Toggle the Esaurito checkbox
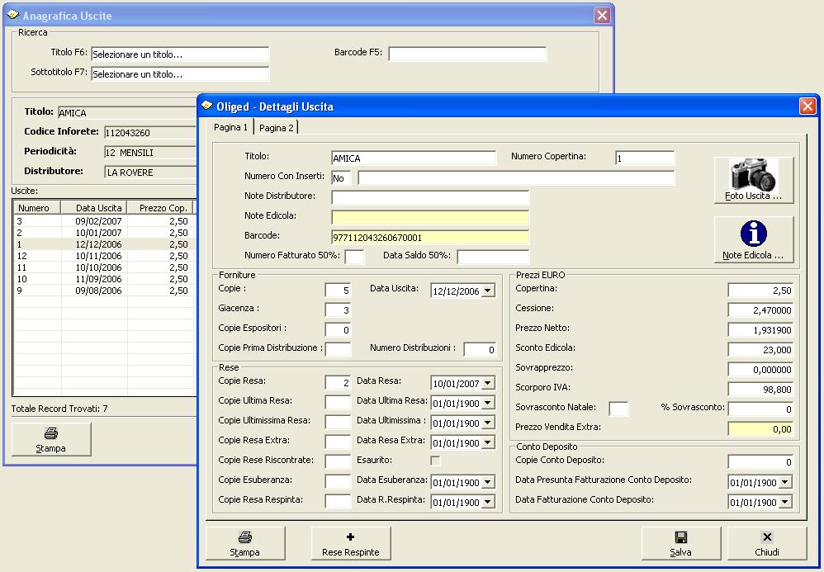 (x=435, y=461)
